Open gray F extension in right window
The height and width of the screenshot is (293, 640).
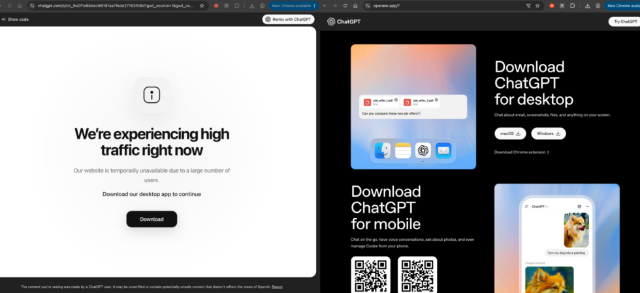(x=562, y=6)
